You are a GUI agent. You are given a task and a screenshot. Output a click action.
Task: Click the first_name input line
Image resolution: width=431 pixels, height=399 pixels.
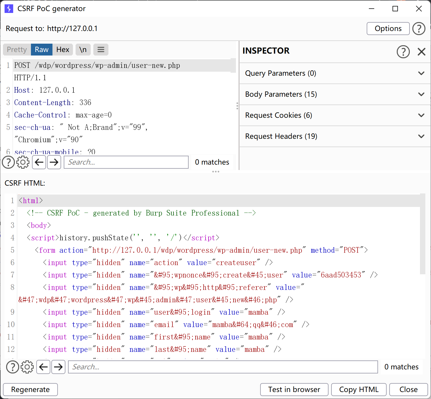[164, 337]
